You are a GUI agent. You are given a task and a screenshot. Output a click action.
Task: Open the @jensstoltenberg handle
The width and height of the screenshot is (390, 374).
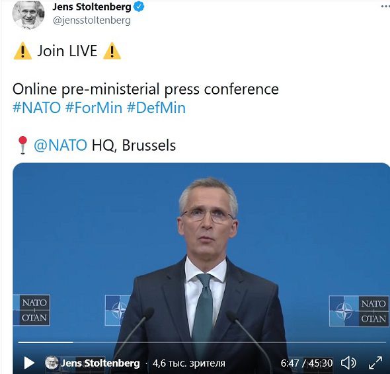pos(91,20)
